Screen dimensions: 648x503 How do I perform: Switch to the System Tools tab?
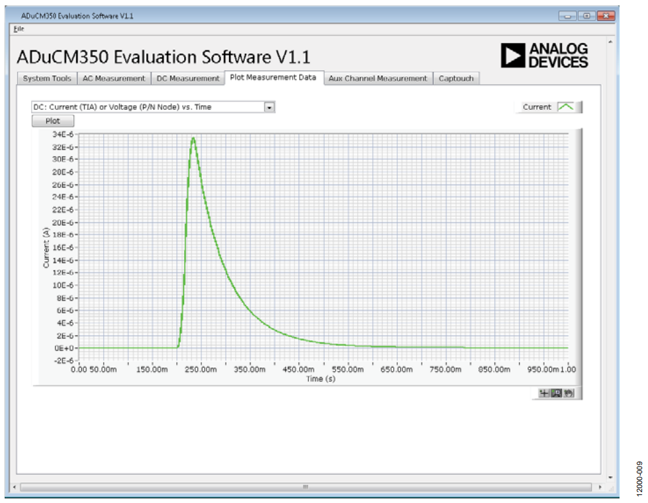(x=47, y=79)
